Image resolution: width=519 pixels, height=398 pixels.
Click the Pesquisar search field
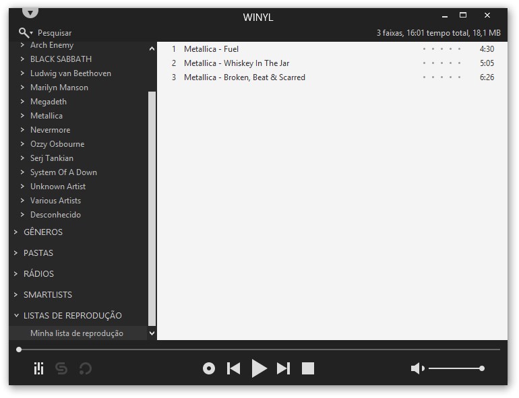click(x=55, y=33)
